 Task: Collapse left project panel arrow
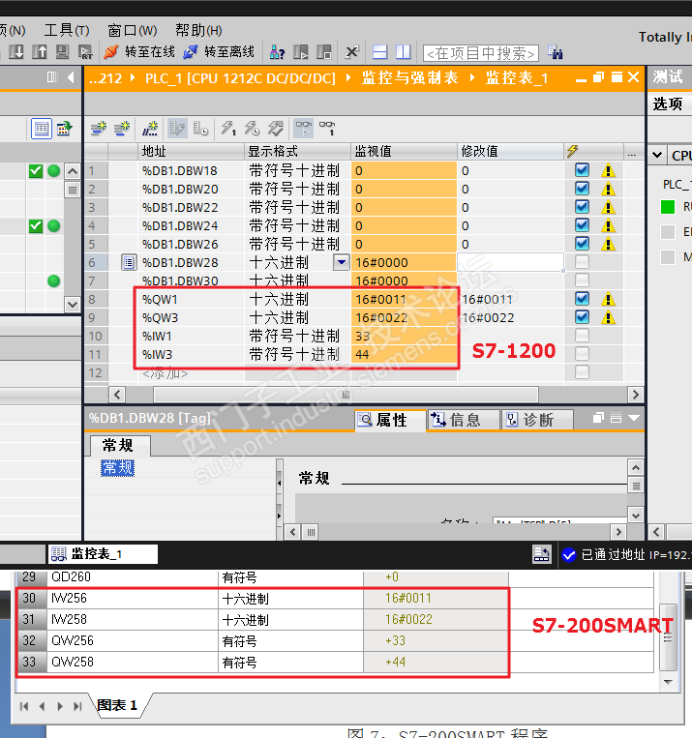tap(71, 76)
